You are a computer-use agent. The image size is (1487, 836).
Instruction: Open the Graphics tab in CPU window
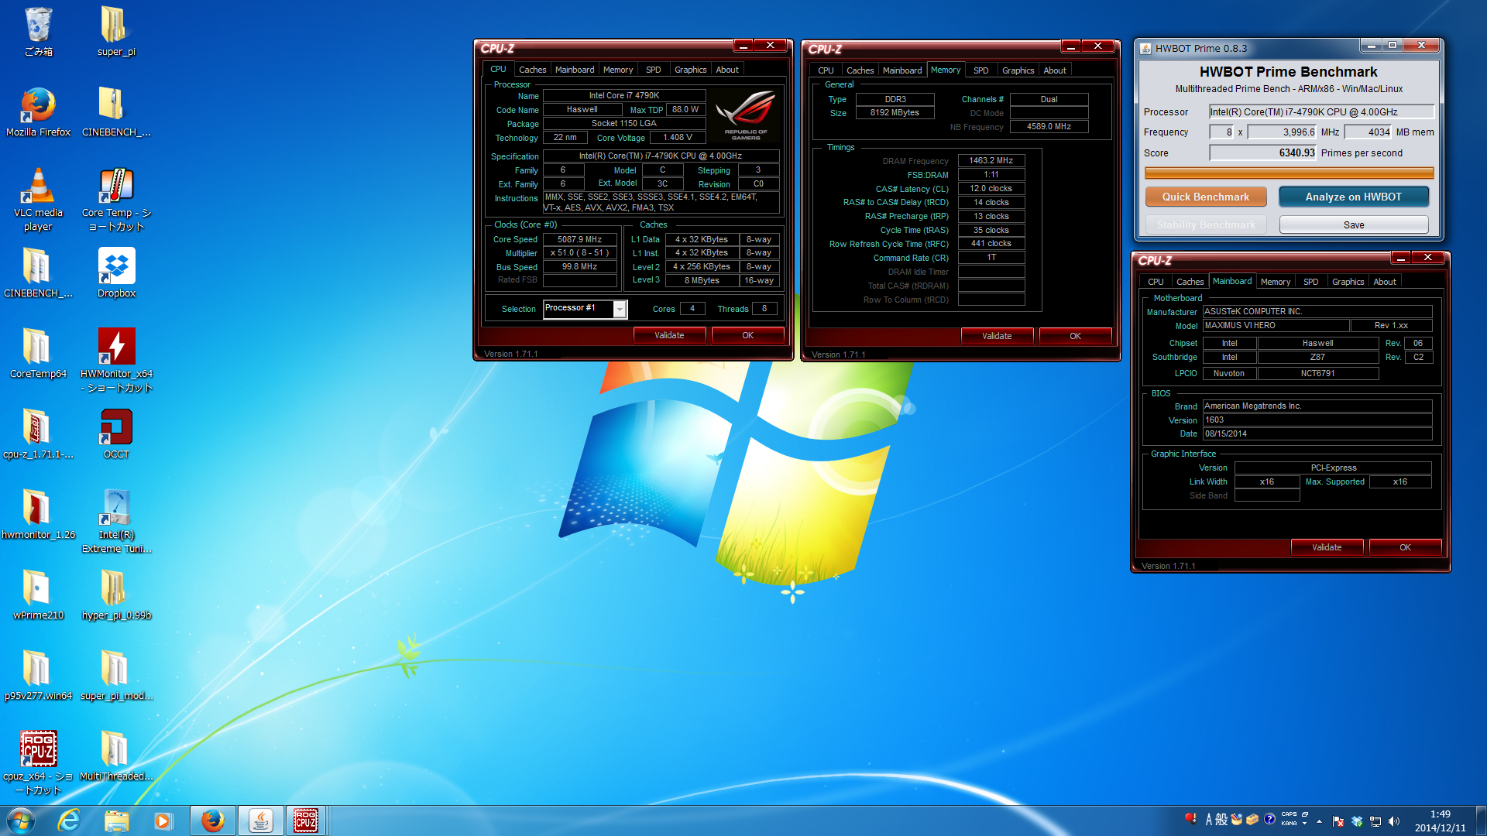690,70
